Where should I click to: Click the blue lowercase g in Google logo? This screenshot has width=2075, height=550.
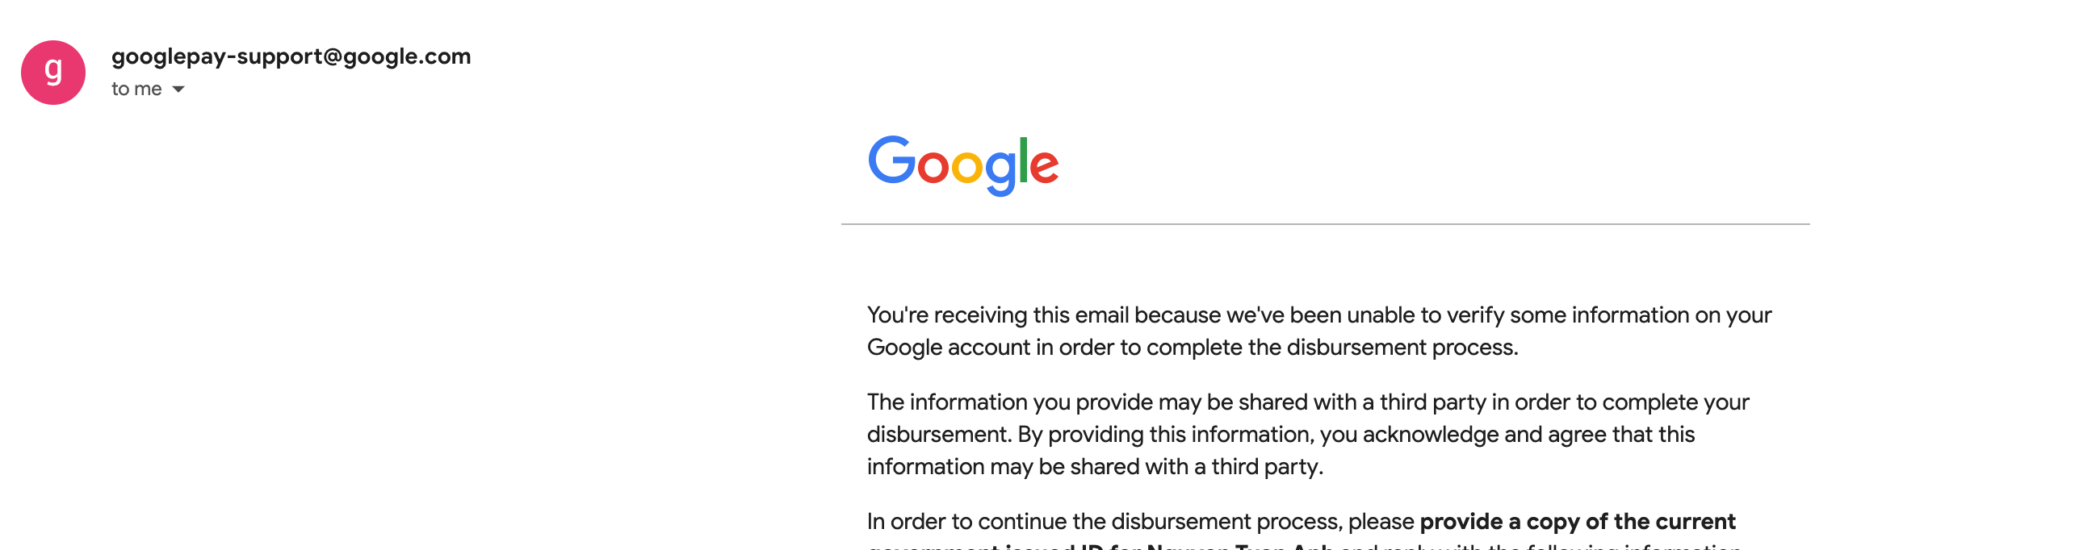coord(1001,170)
